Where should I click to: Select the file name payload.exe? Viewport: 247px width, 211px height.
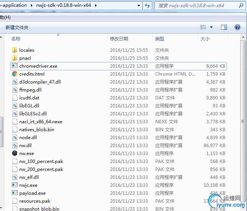pos(32,193)
